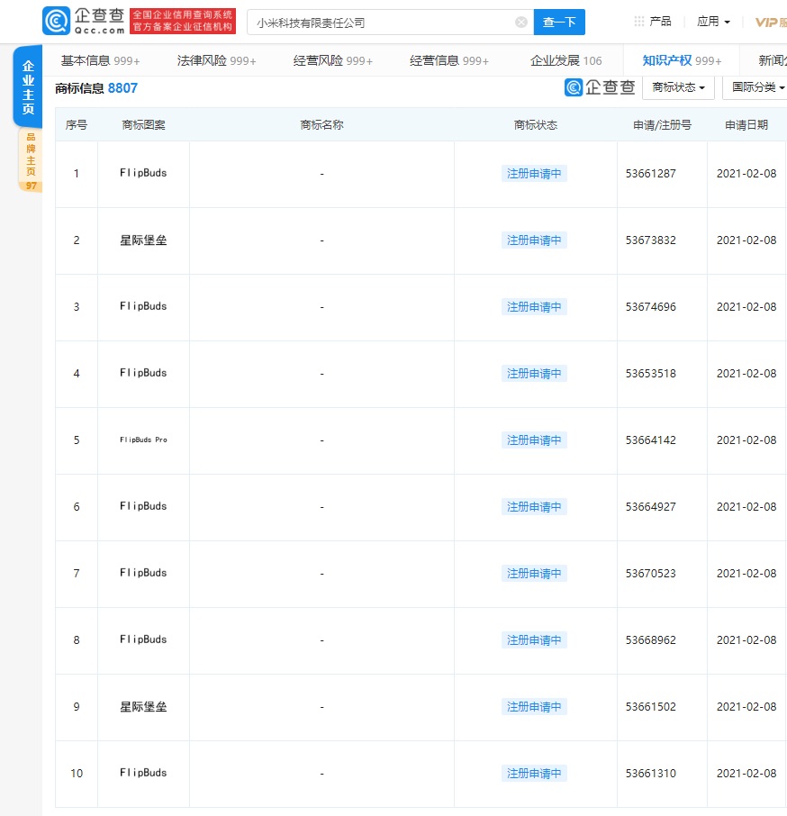
Task: Open the 商标状态 filter dropdown
Action: 678,87
